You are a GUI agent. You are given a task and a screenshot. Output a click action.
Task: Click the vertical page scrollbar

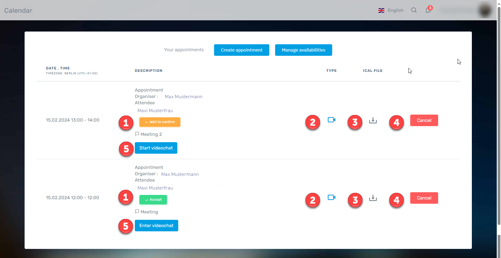[x=499, y=121]
